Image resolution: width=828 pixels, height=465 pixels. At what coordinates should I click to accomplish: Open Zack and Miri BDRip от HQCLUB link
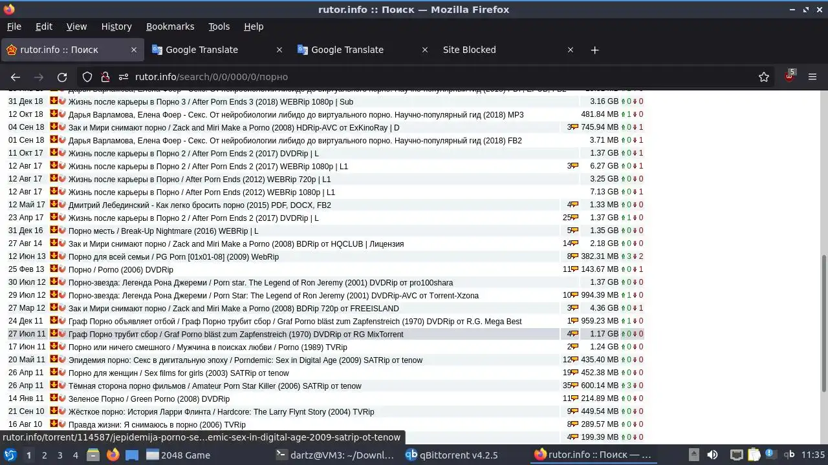pos(236,244)
